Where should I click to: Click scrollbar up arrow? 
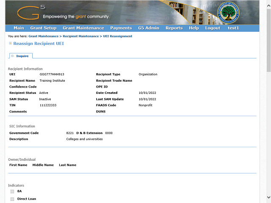(x=268, y=5)
